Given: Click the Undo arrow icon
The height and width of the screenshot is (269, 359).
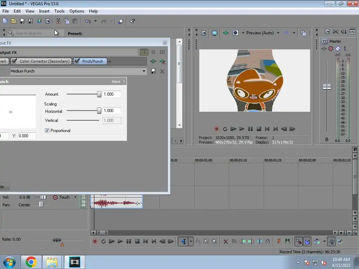Looking at the screenshot, I should point(88,21).
